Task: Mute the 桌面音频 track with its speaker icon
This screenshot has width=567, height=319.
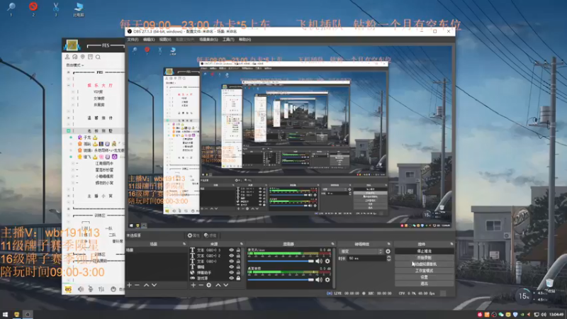Action: point(318,279)
